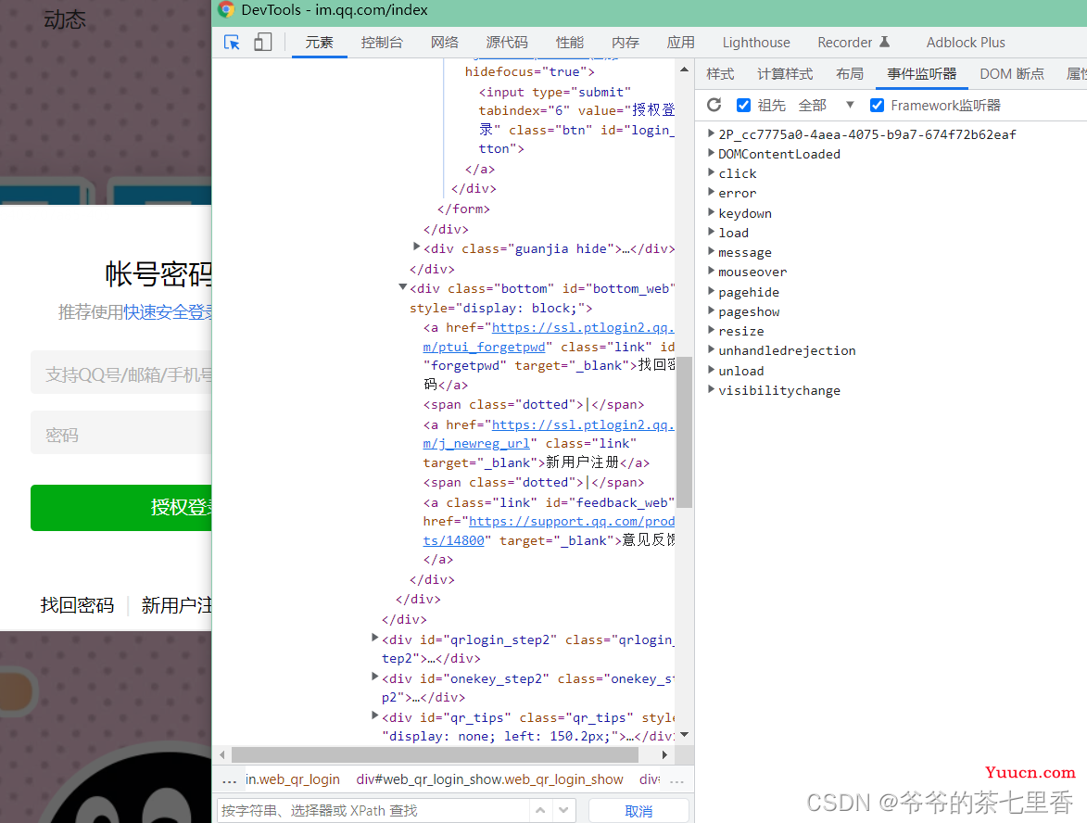Viewport: 1087px width, 823px height.
Task: Switch to the 内存 tab
Action: [x=626, y=43]
